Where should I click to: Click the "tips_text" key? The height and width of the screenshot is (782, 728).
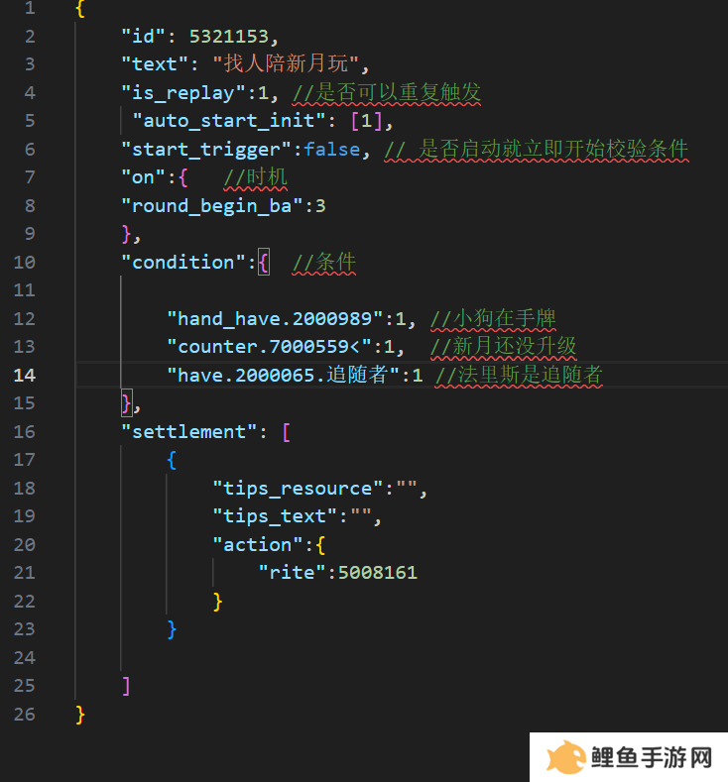(x=275, y=516)
